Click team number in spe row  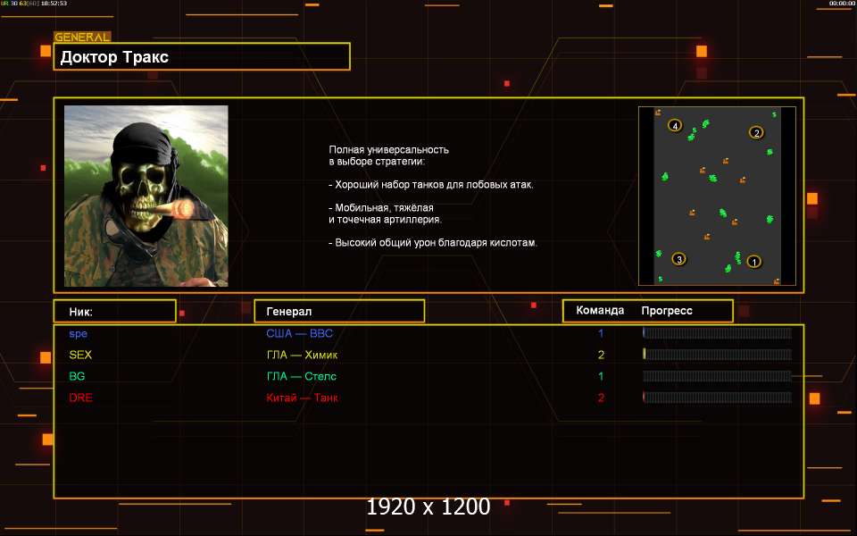point(601,333)
